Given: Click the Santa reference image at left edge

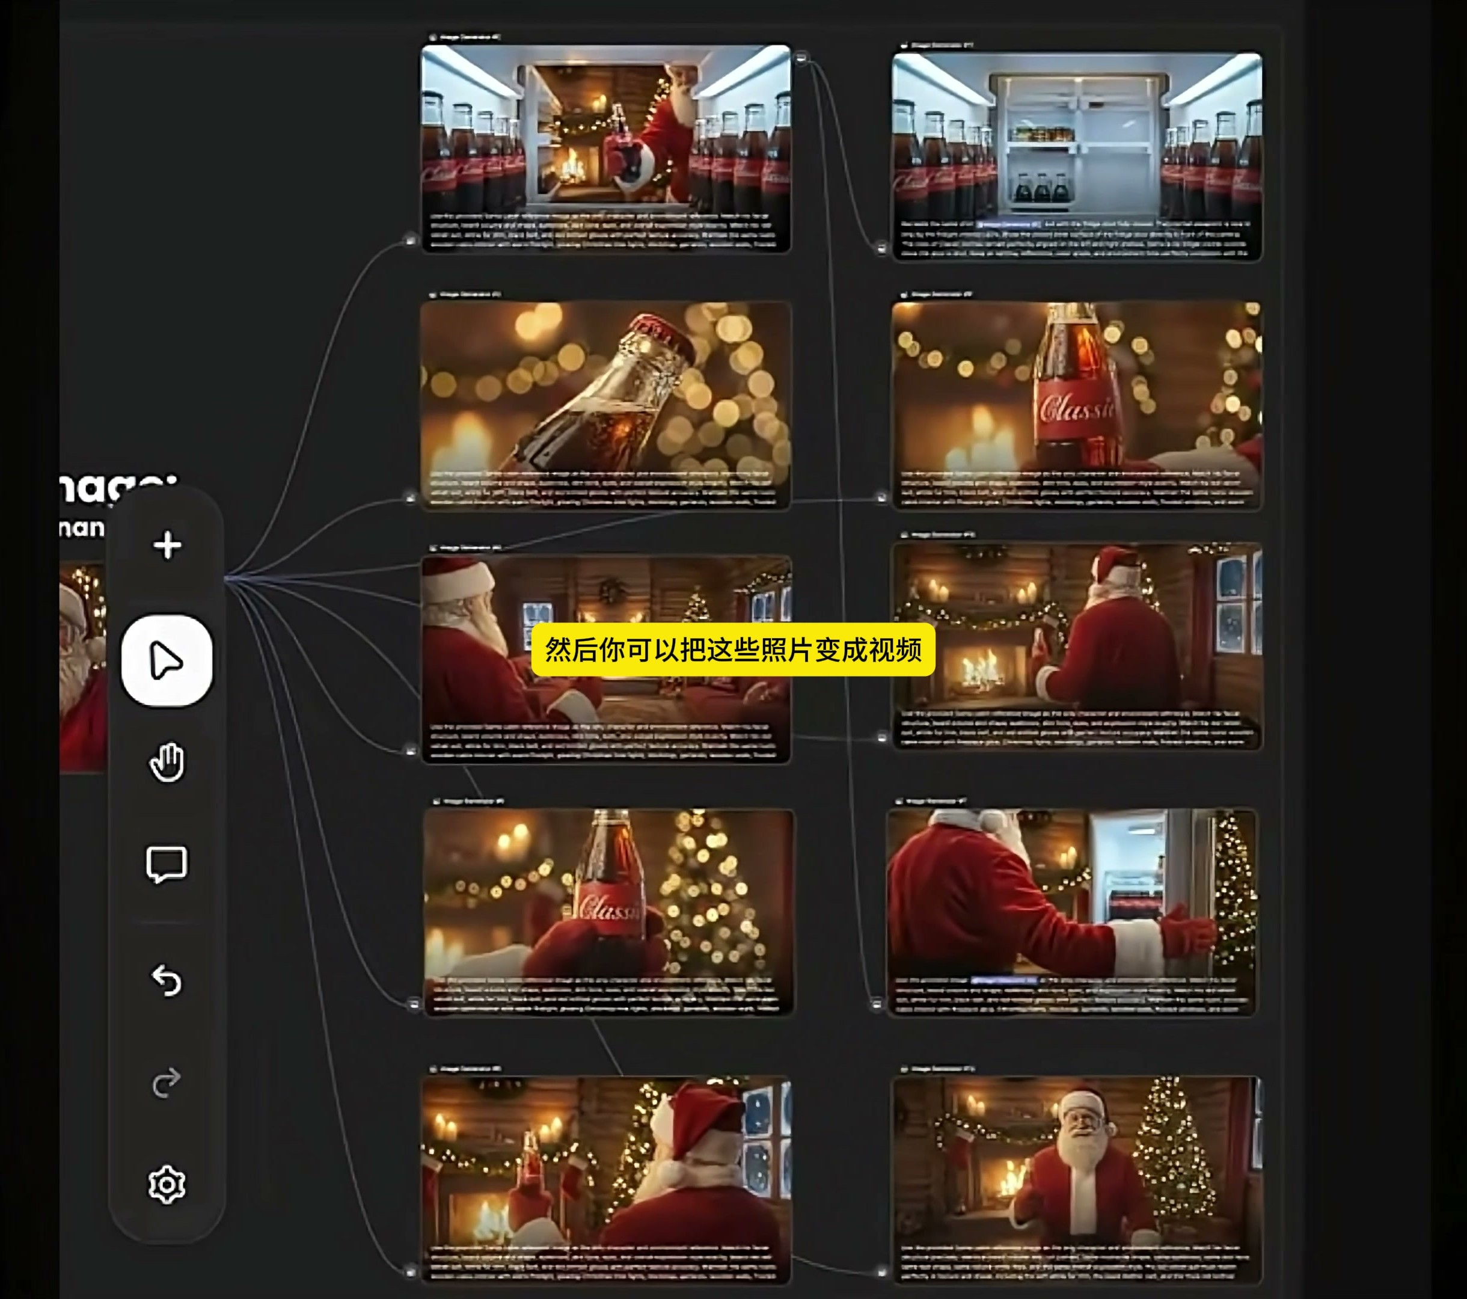Looking at the screenshot, I should [x=82, y=668].
